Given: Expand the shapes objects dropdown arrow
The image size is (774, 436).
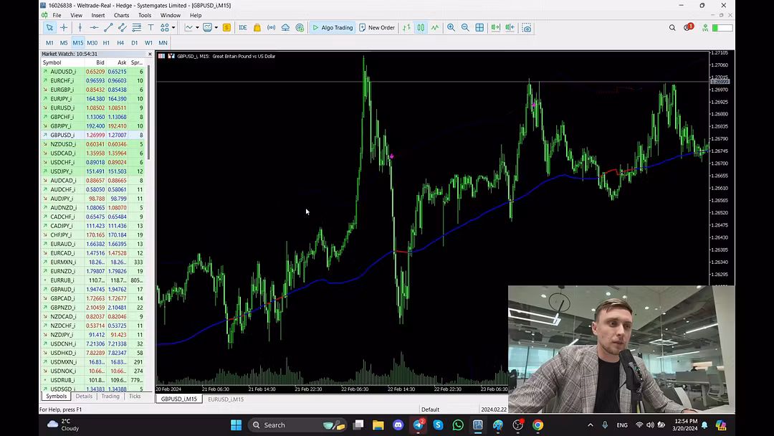Looking at the screenshot, I should click(x=173, y=28).
